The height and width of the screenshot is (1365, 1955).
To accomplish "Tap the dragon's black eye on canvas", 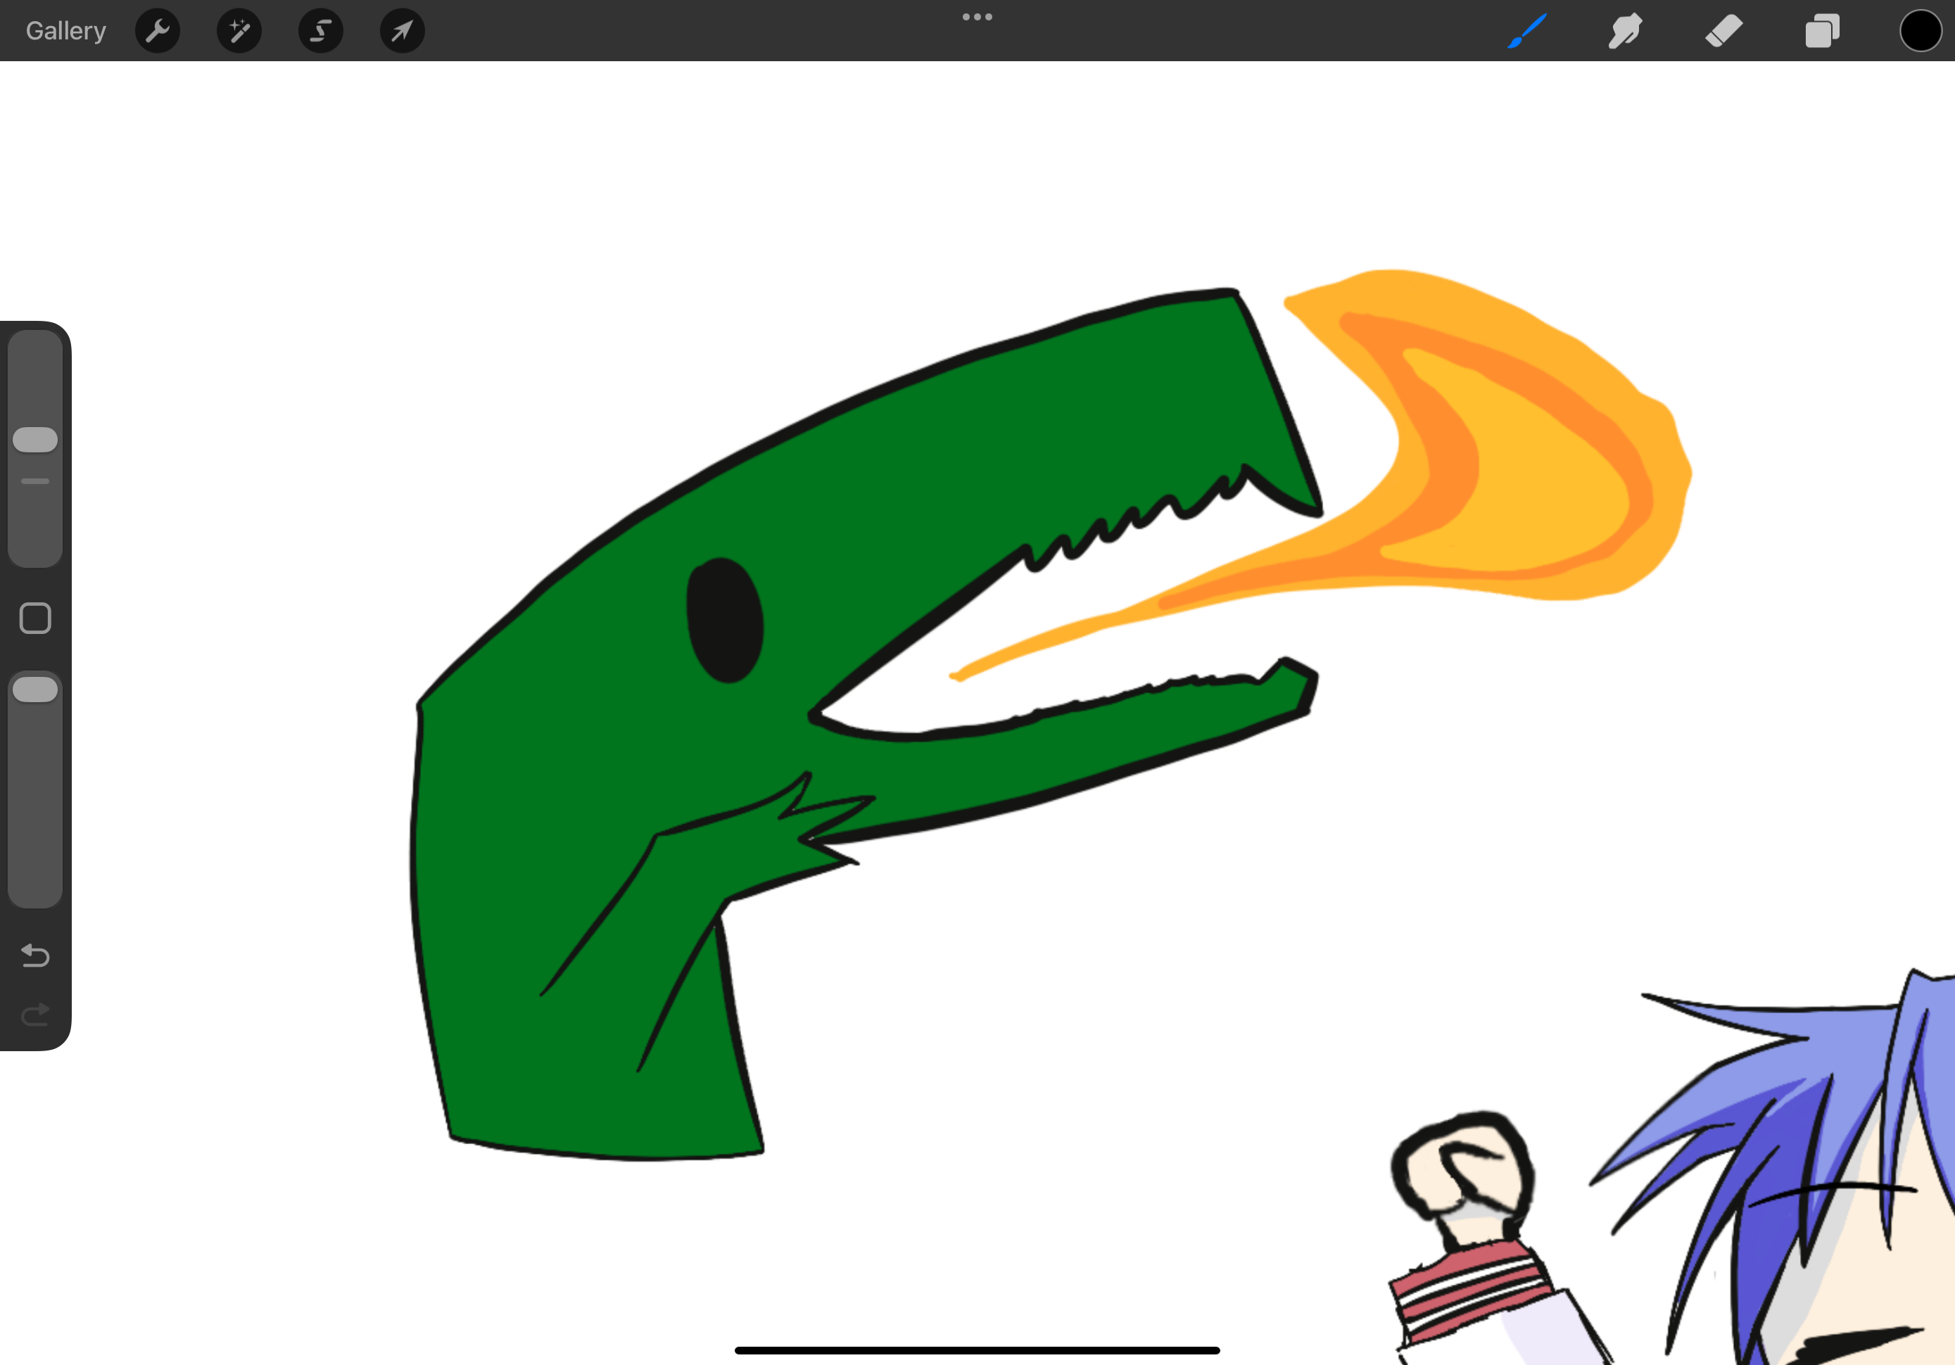I will tap(725, 620).
